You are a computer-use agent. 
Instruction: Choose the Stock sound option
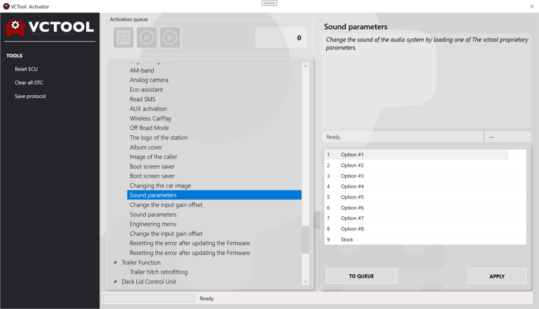point(347,240)
